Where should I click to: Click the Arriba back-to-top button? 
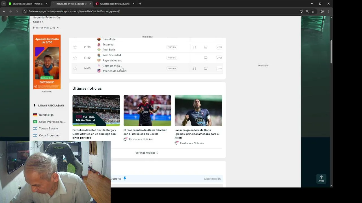[x=321, y=178]
